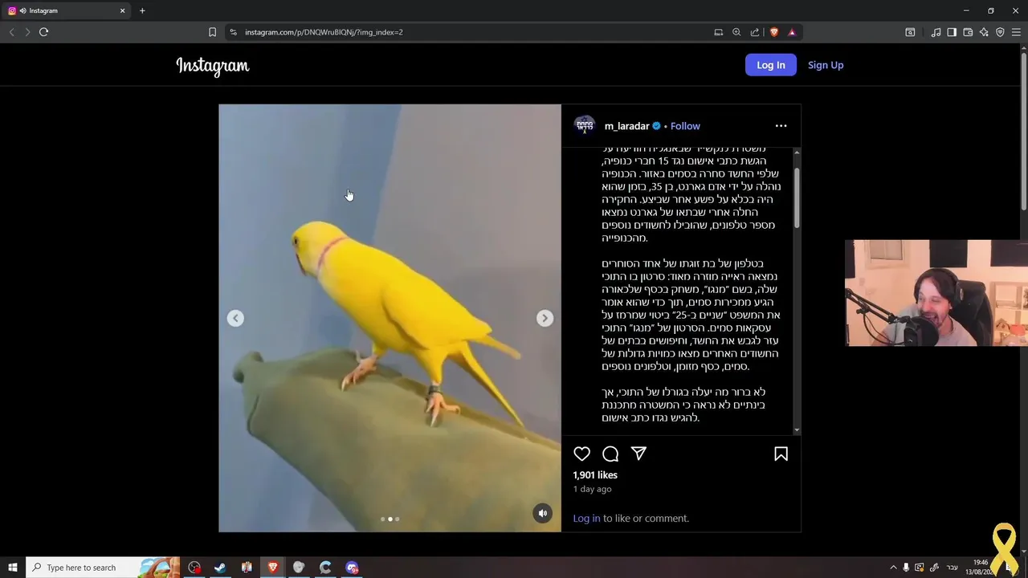Click the microphone icon in system tray

[906, 568]
